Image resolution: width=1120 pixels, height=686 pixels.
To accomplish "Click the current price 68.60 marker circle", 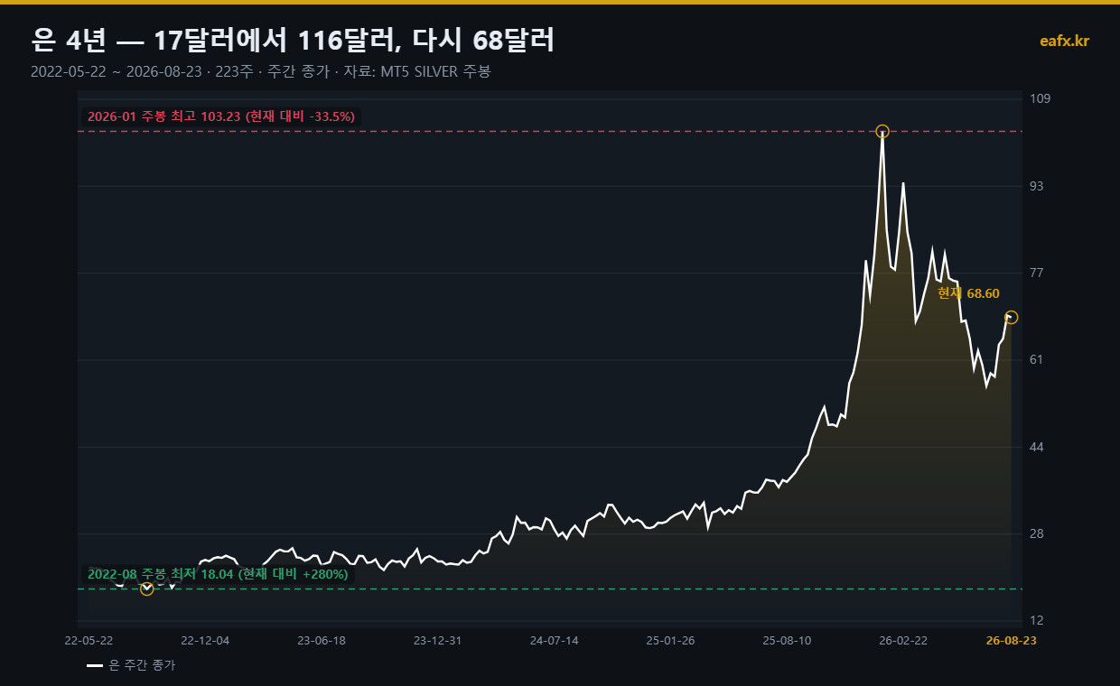I will coord(1011,318).
